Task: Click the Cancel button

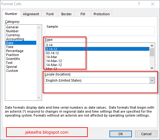Action: (x=146, y=134)
